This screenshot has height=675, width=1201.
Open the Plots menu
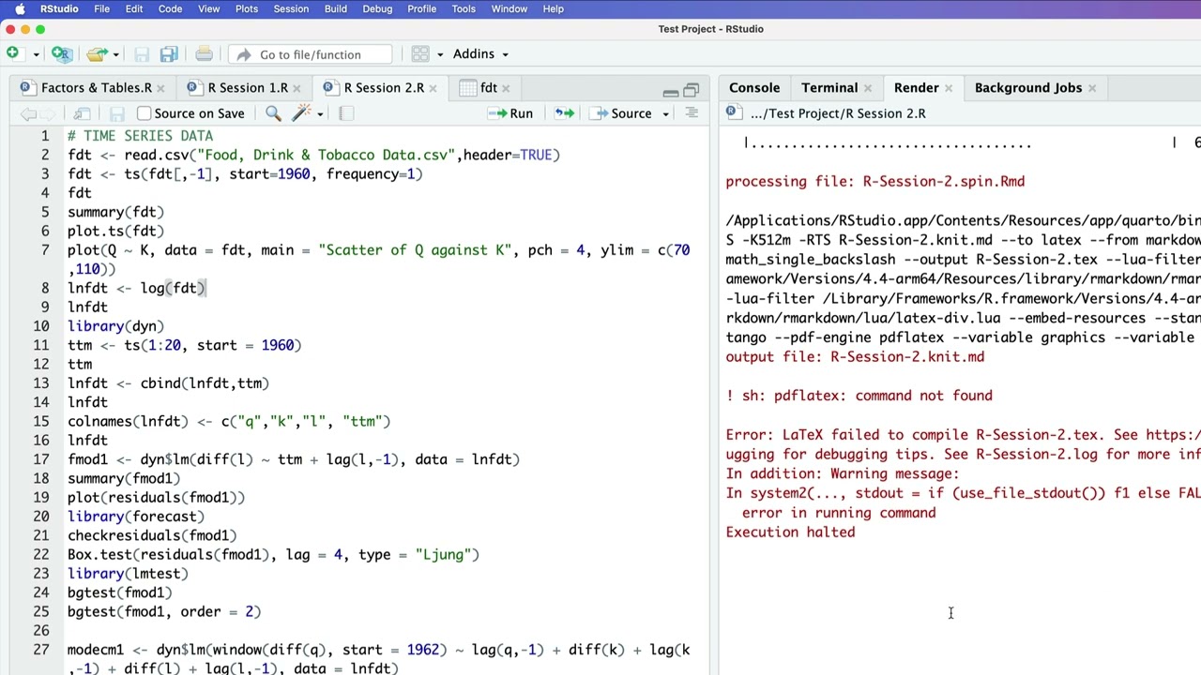point(246,9)
